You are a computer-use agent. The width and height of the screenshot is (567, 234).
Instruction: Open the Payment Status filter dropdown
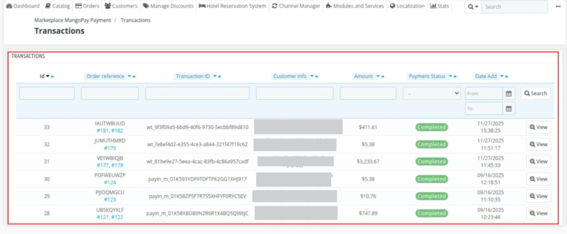[432, 94]
